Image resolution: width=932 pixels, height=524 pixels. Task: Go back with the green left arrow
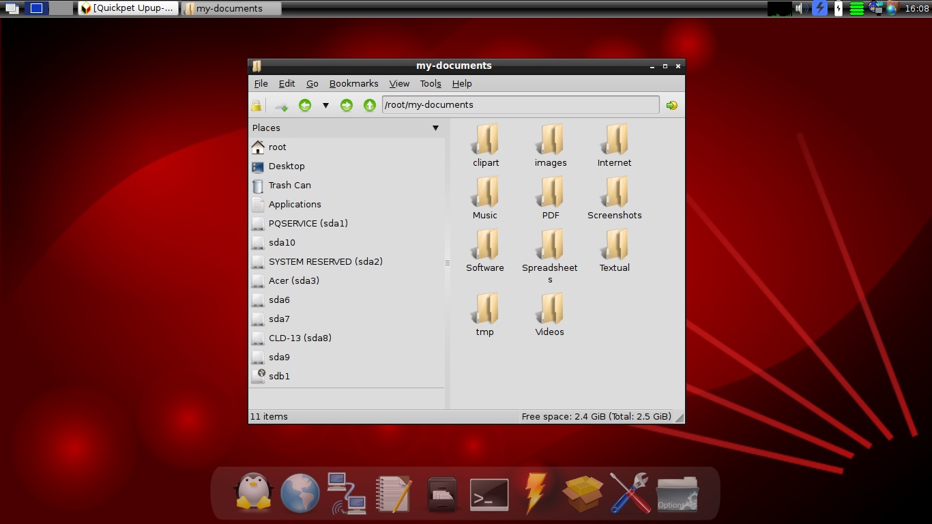click(305, 105)
